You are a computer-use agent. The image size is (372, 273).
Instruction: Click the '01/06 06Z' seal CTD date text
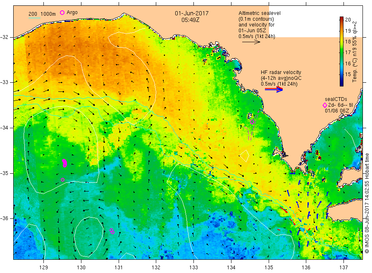point(337,110)
